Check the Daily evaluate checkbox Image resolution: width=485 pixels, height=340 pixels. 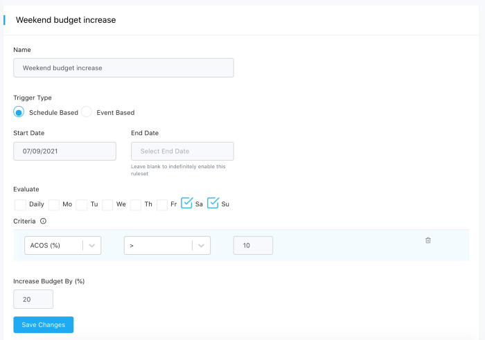[x=20, y=204]
